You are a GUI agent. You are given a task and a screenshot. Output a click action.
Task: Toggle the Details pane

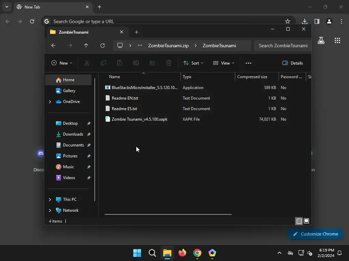(292, 63)
